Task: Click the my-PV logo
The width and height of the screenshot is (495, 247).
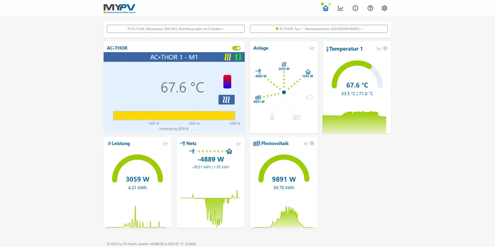Action: 120,9
